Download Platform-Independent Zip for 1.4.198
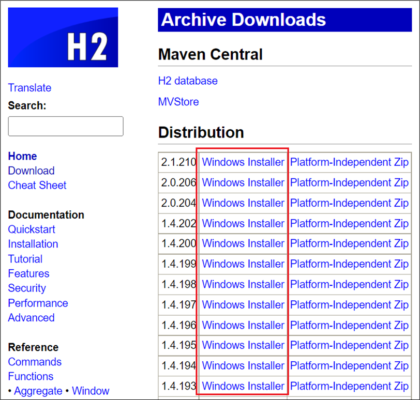This screenshot has width=420, height=400. [349, 284]
